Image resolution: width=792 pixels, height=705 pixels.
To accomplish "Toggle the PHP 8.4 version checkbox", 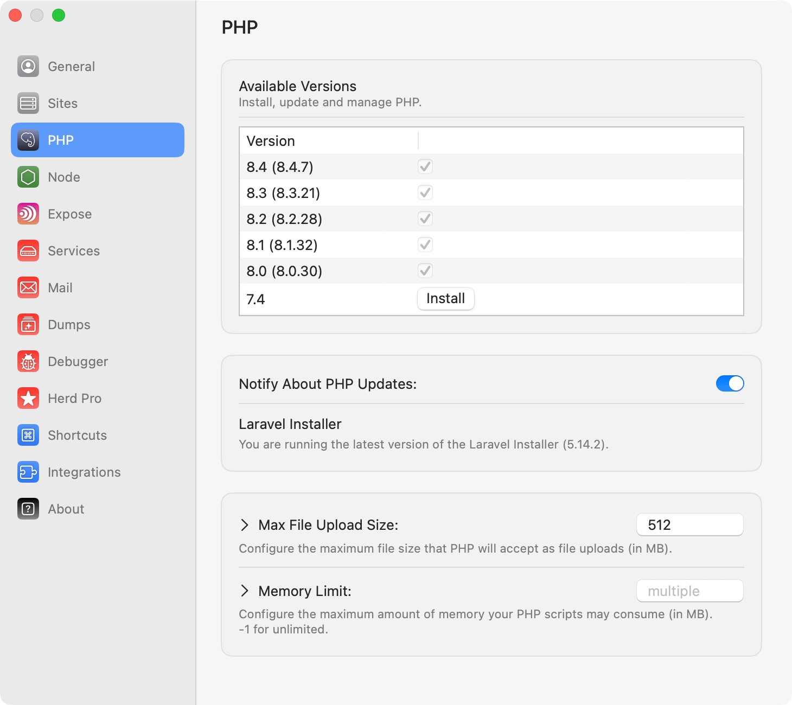I will (425, 166).
